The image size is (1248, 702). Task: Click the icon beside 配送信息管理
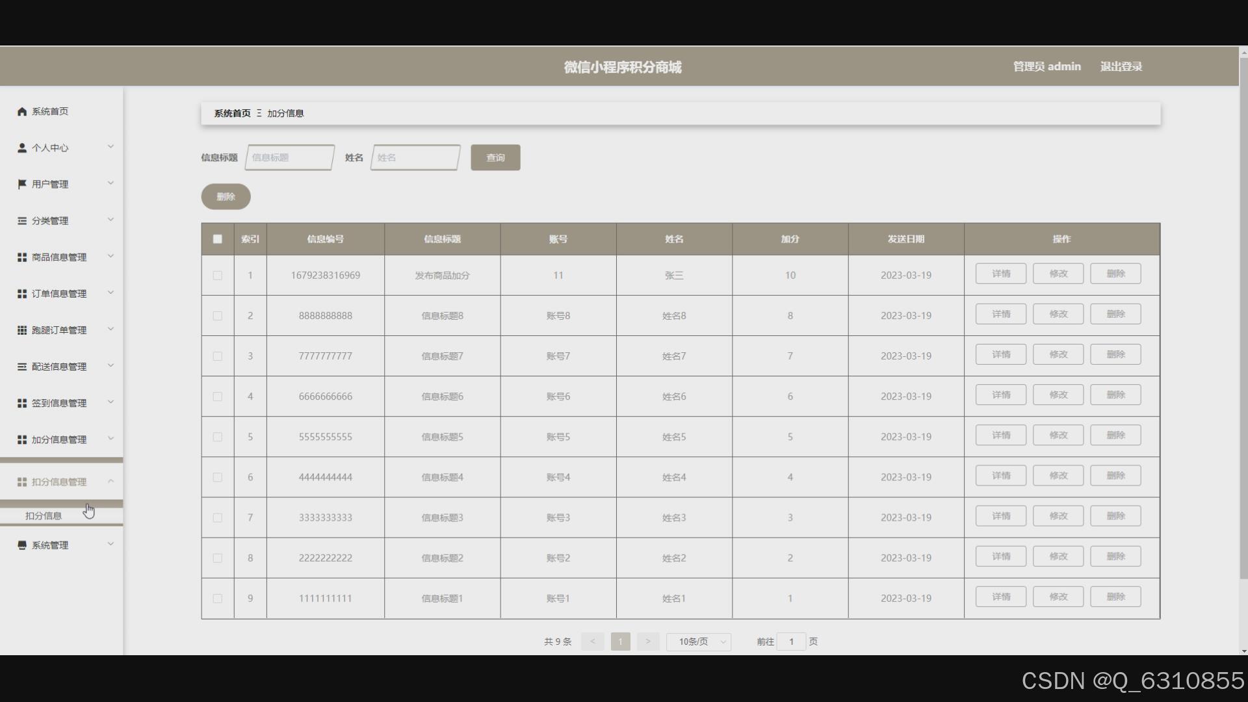(22, 367)
